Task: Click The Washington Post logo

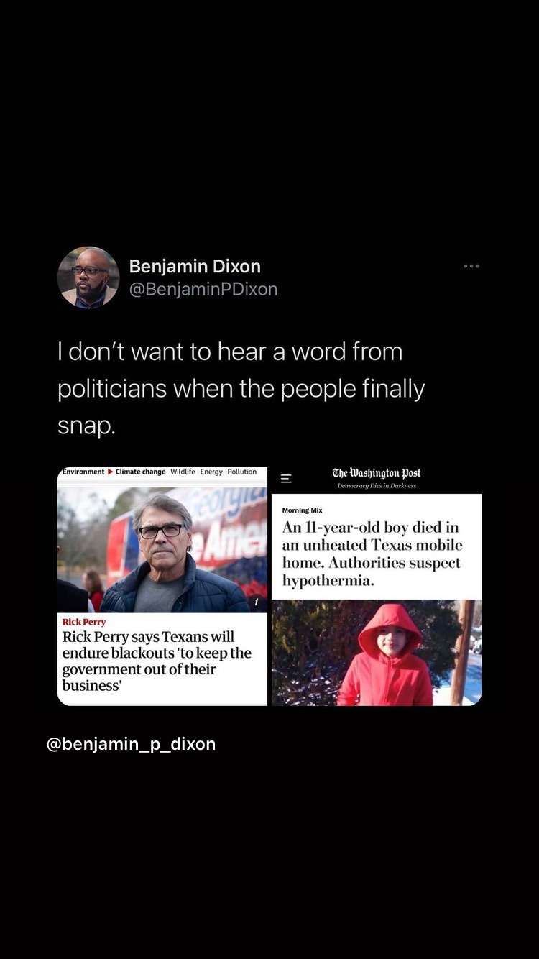Action: coord(377,473)
